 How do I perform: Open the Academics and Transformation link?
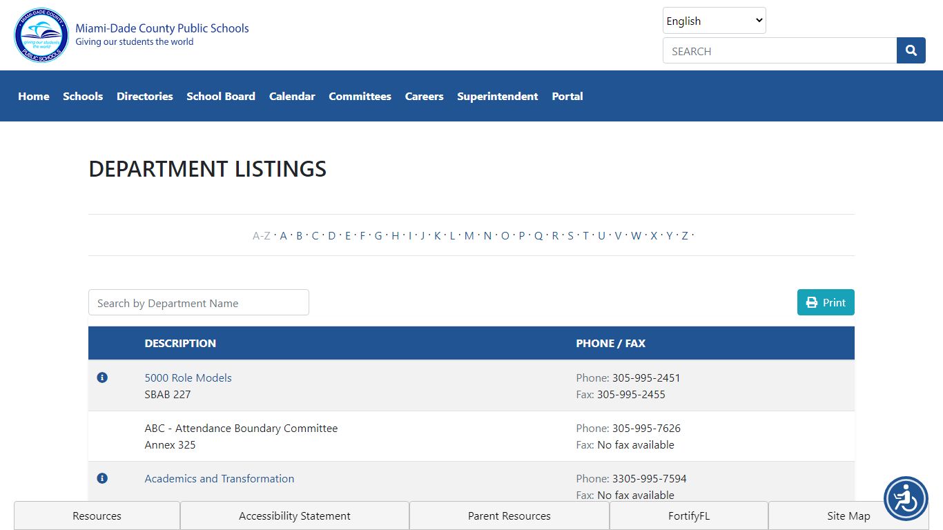tap(220, 478)
